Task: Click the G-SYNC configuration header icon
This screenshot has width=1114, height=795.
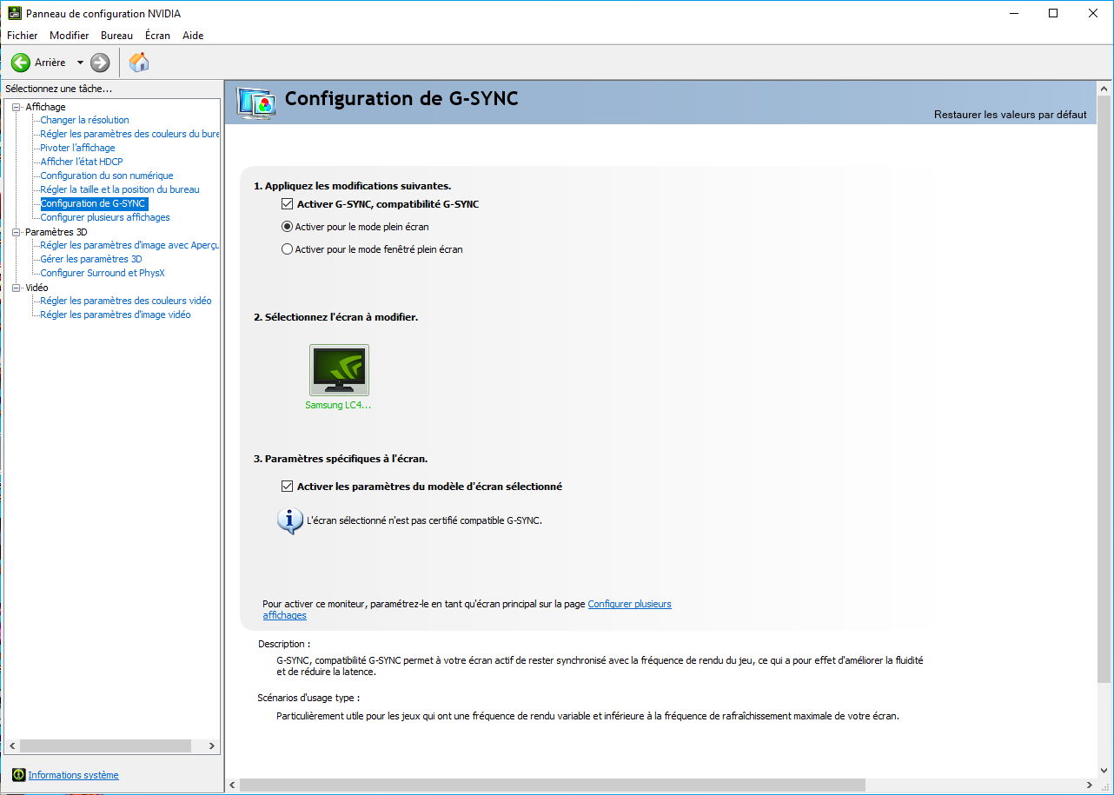Action: click(257, 103)
